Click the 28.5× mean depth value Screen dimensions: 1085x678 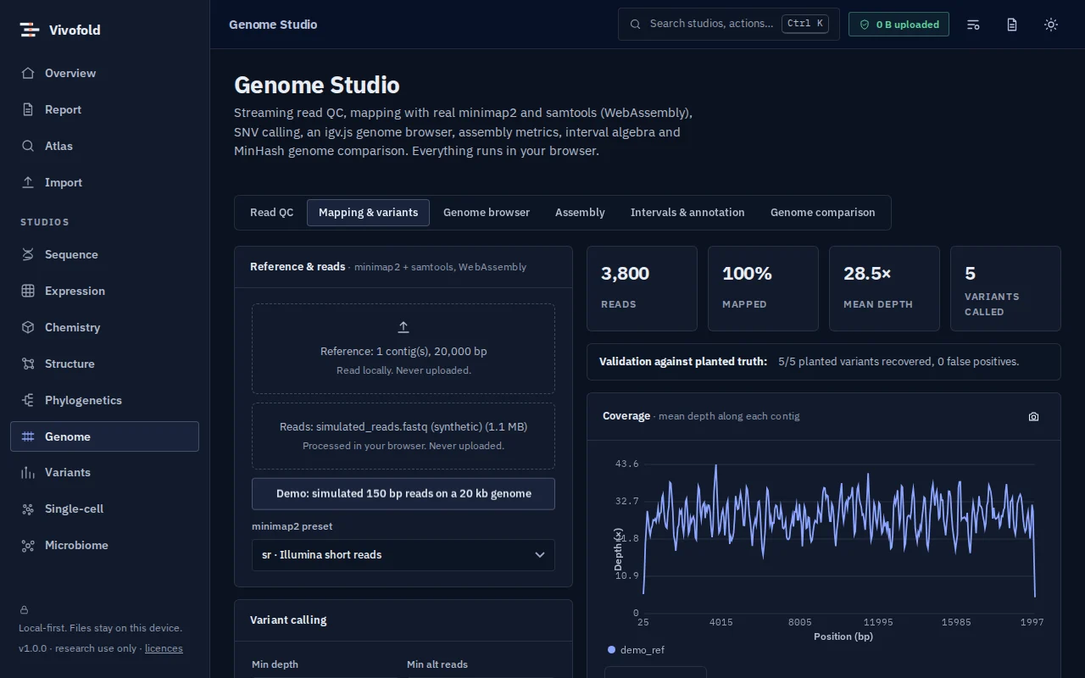[867, 274]
